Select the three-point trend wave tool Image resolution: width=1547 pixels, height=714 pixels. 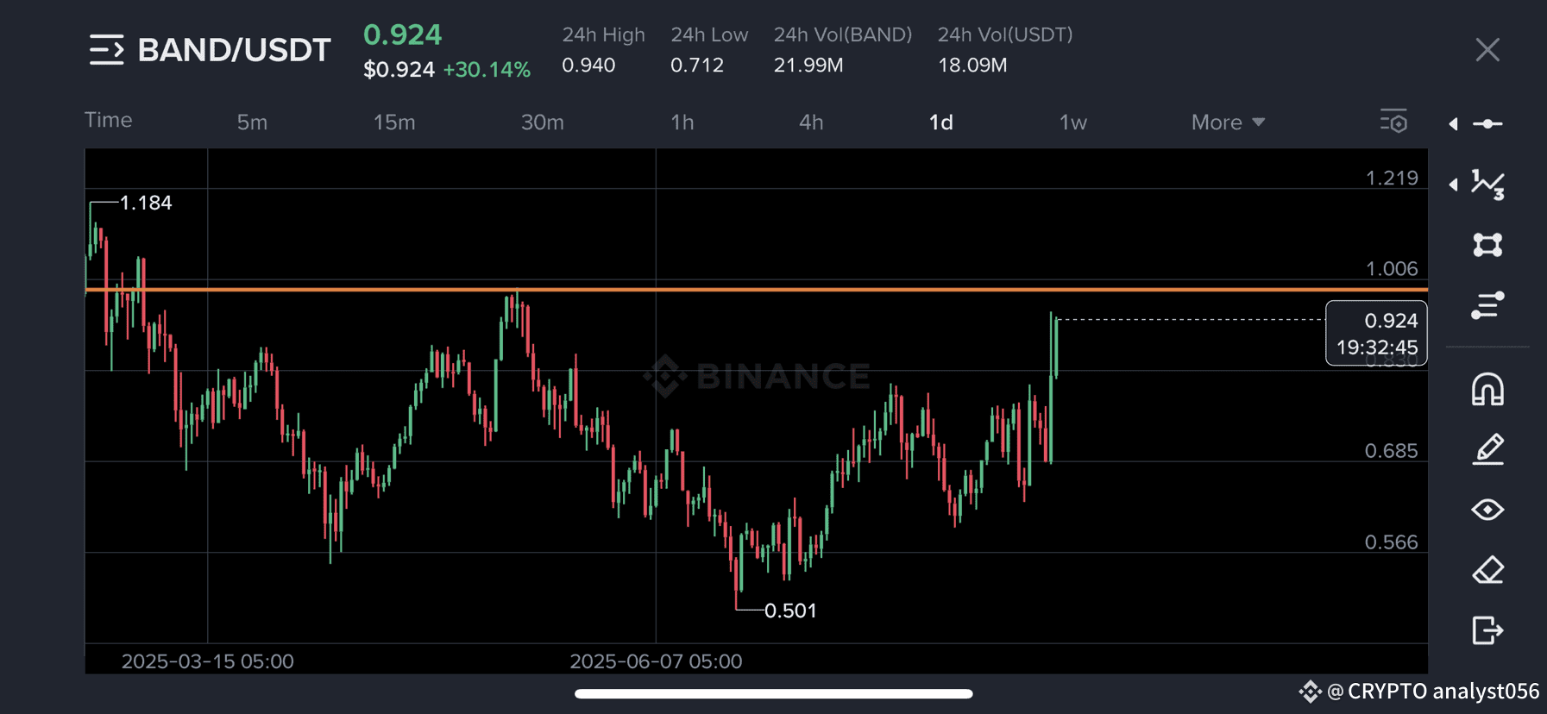(x=1488, y=184)
